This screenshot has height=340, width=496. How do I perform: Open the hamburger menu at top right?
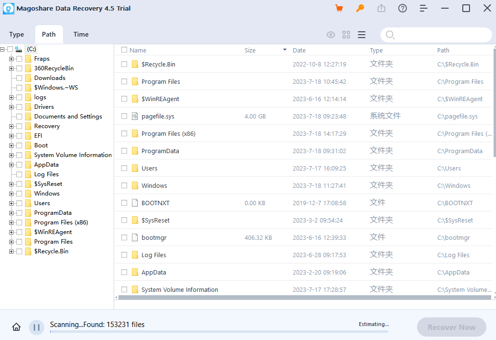[x=424, y=8]
